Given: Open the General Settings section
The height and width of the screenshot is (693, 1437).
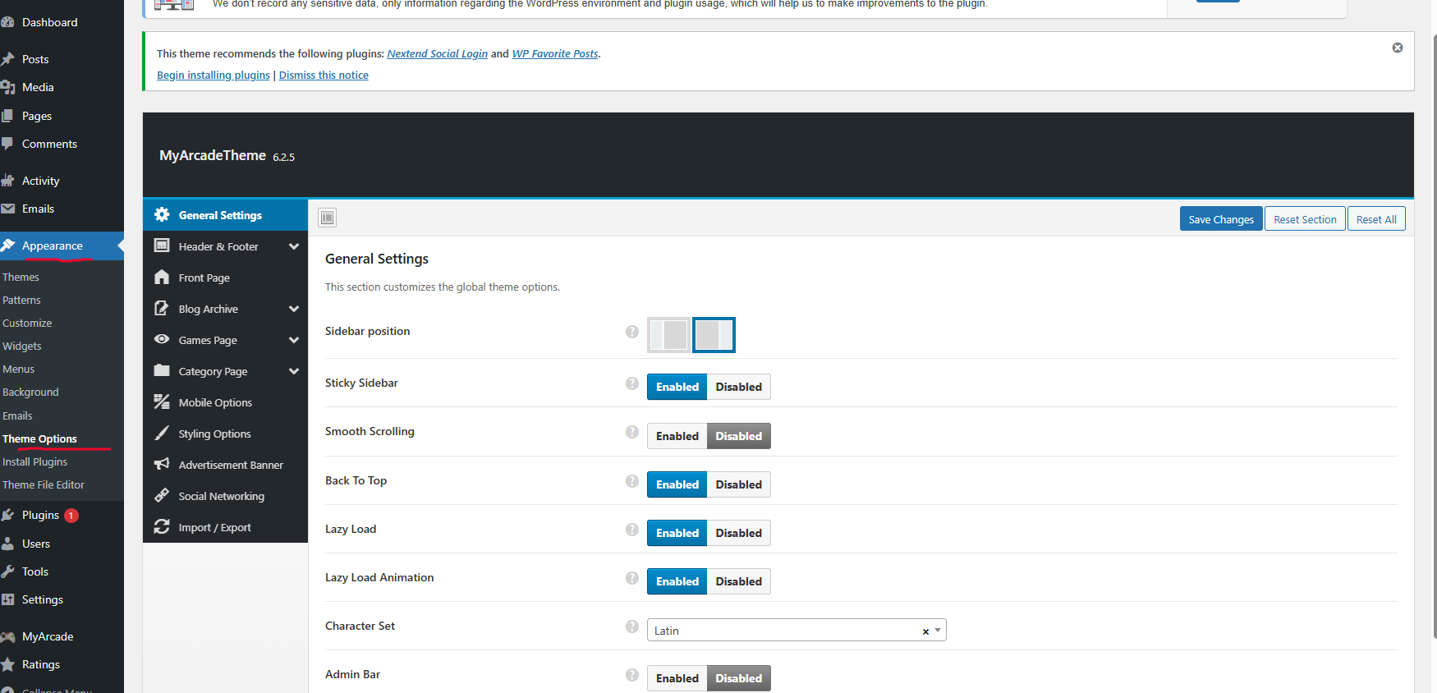Looking at the screenshot, I should (225, 215).
